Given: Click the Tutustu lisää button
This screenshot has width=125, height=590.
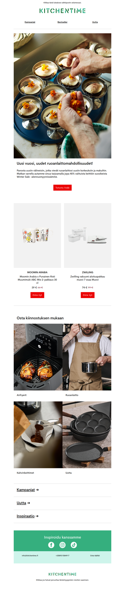Looking at the screenshot, I should click(x=62, y=188).
